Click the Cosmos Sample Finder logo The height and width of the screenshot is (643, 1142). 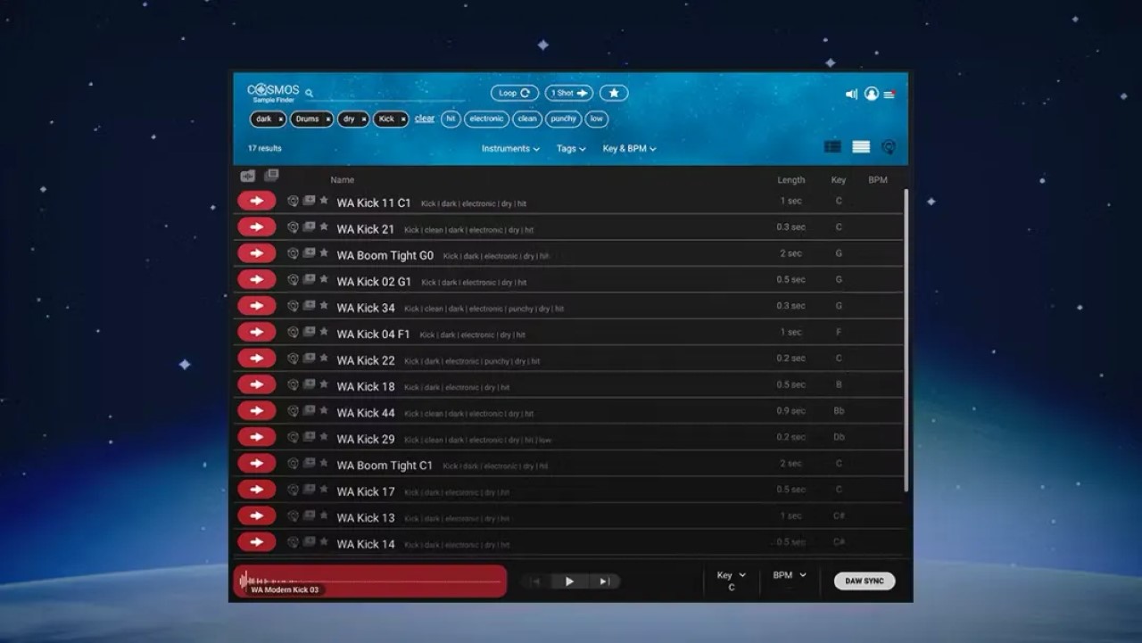tap(273, 93)
